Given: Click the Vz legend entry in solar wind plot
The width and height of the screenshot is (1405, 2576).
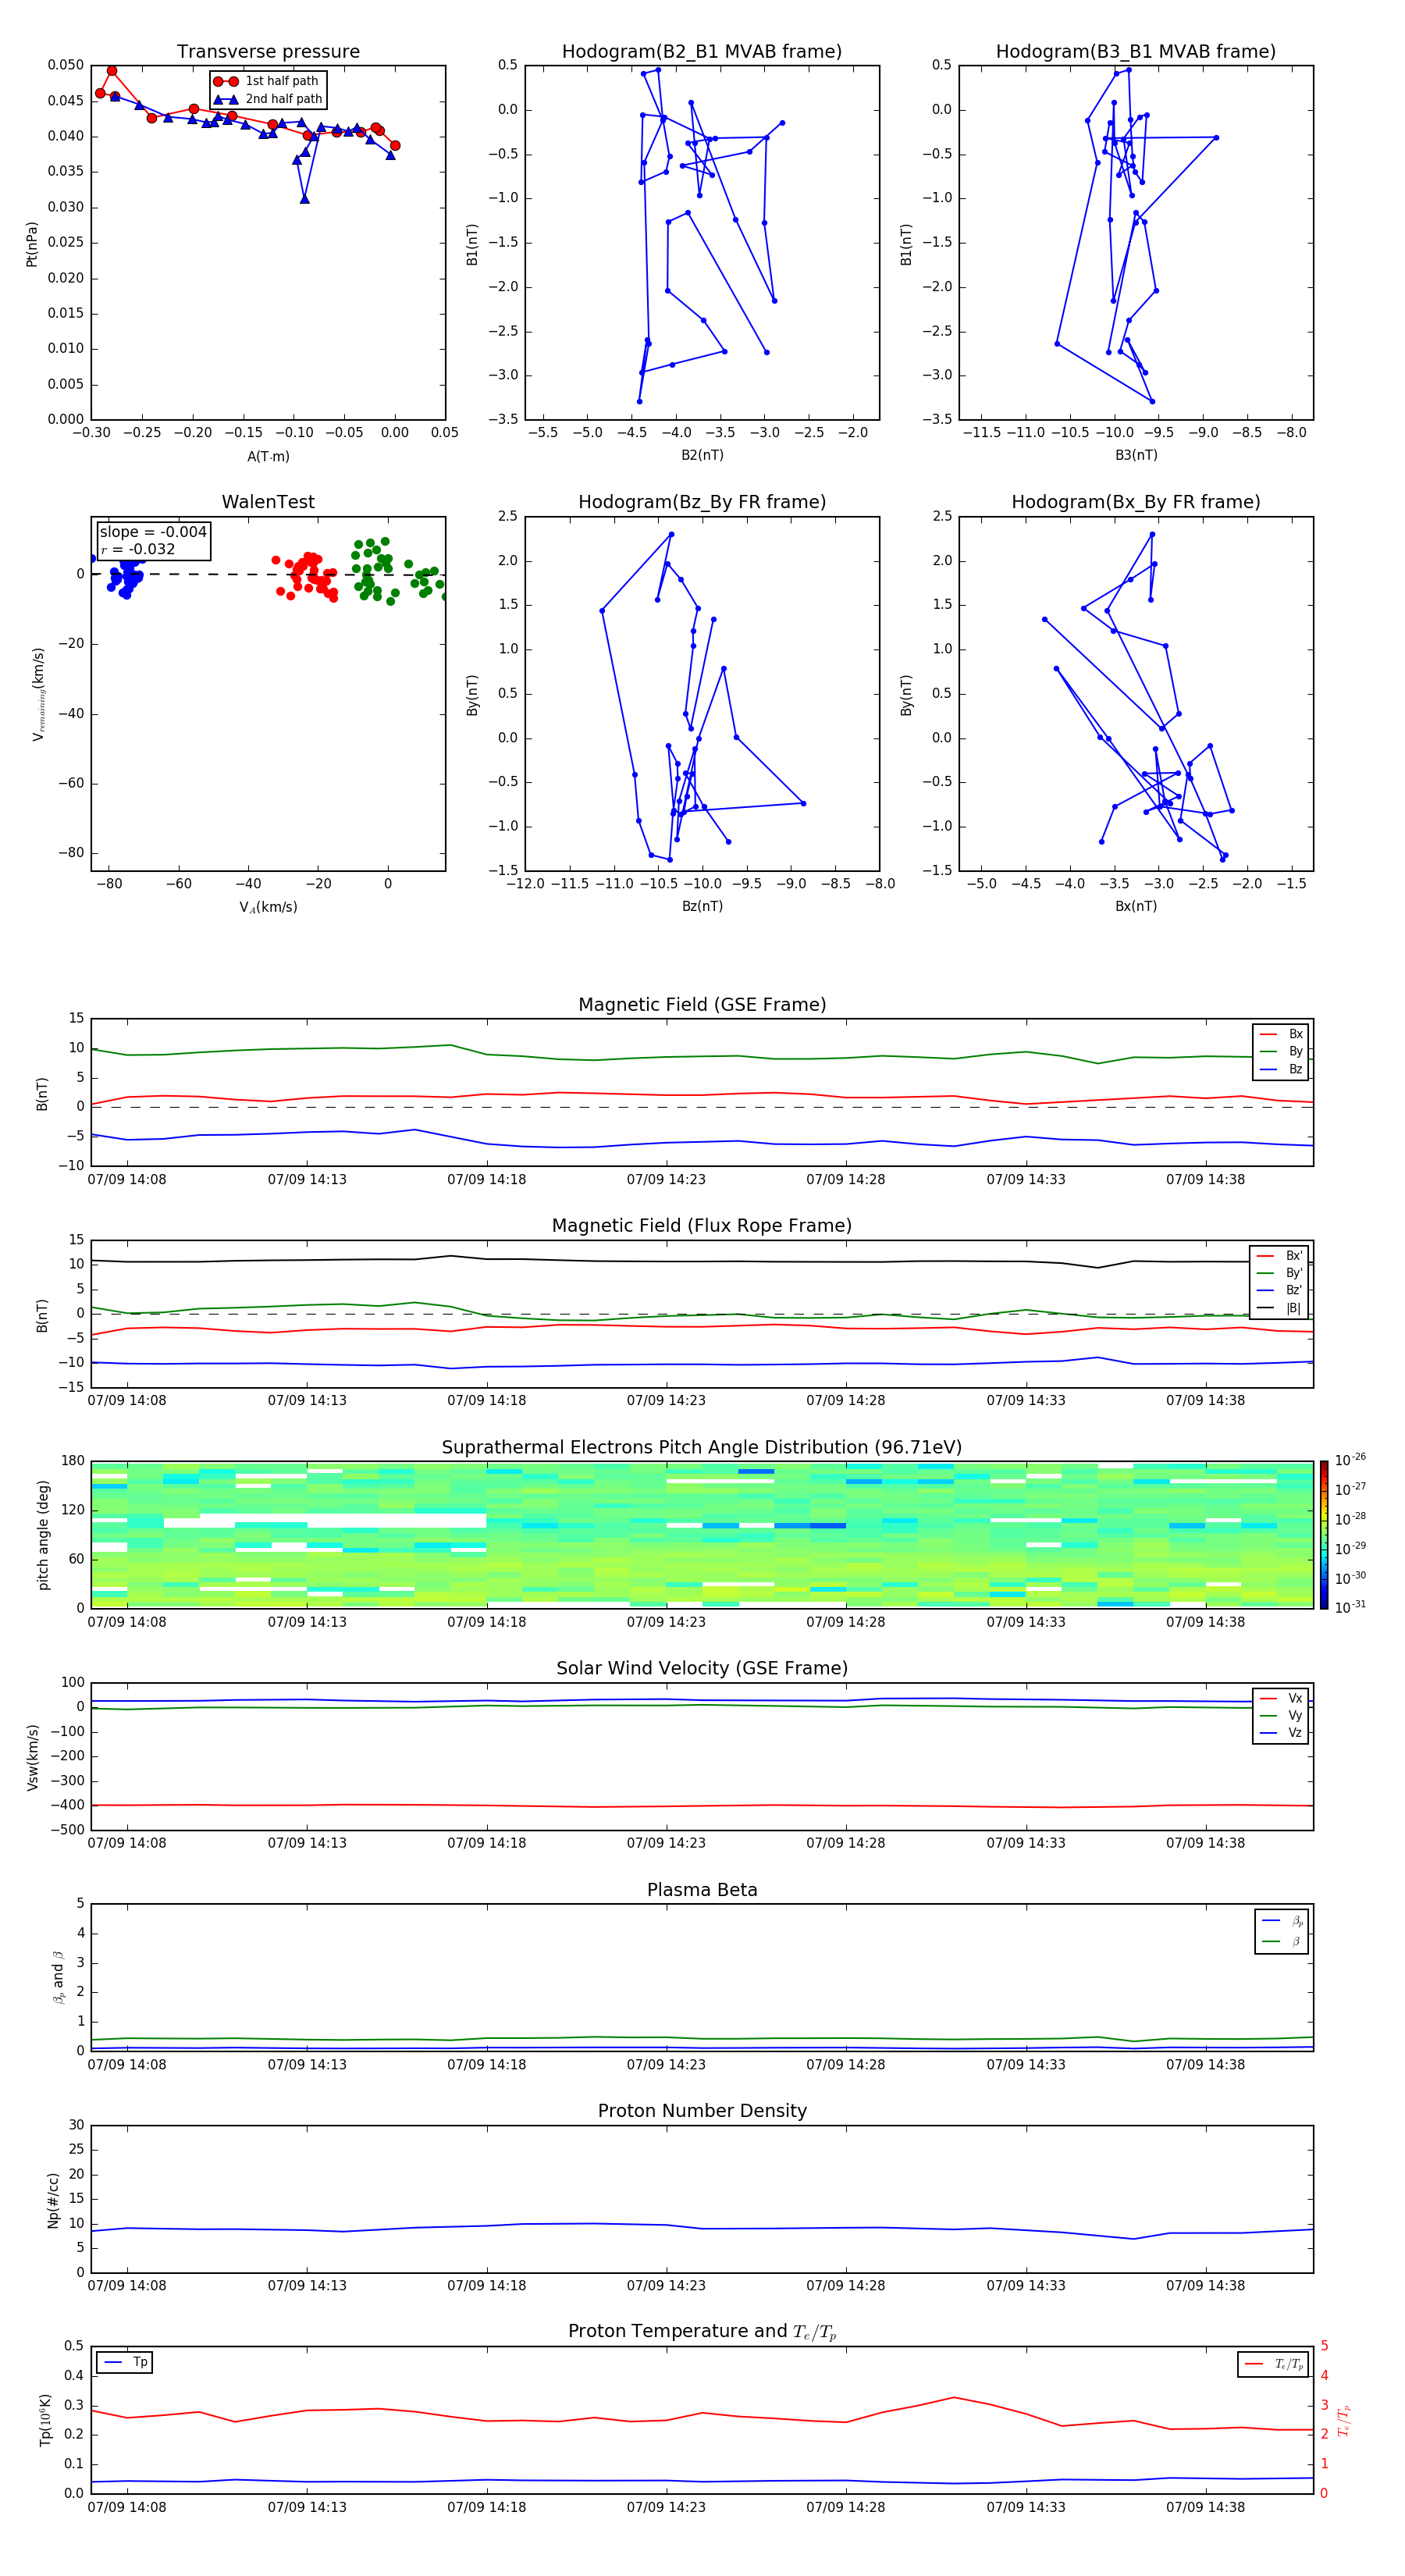Looking at the screenshot, I should [1281, 1733].
